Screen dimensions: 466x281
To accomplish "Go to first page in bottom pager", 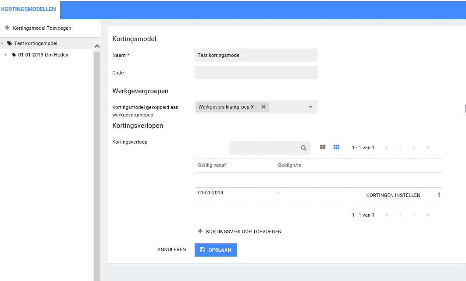I will click(386, 215).
